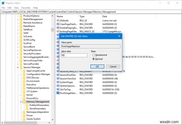Viewport: 182px width, 125px height.
Task: Click the Value name field PoolUsageMaximum
Action: pyautogui.click(x=91, y=46)
